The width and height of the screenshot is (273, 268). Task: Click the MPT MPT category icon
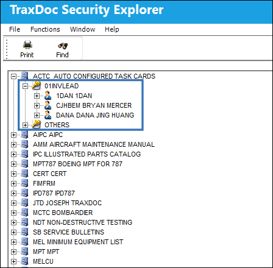click(24, 251)
